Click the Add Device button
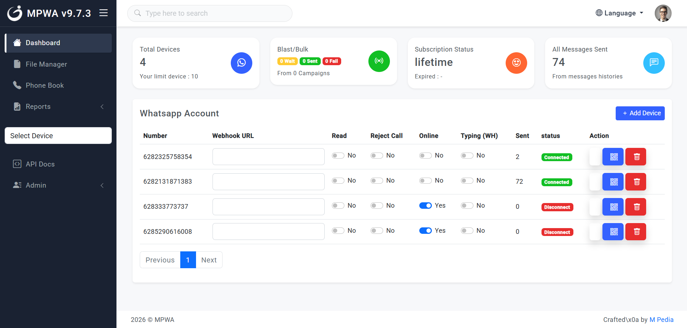 [640, 113]
